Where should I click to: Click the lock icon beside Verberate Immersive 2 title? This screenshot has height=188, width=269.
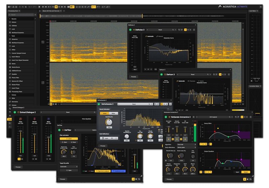coord(194,117)
